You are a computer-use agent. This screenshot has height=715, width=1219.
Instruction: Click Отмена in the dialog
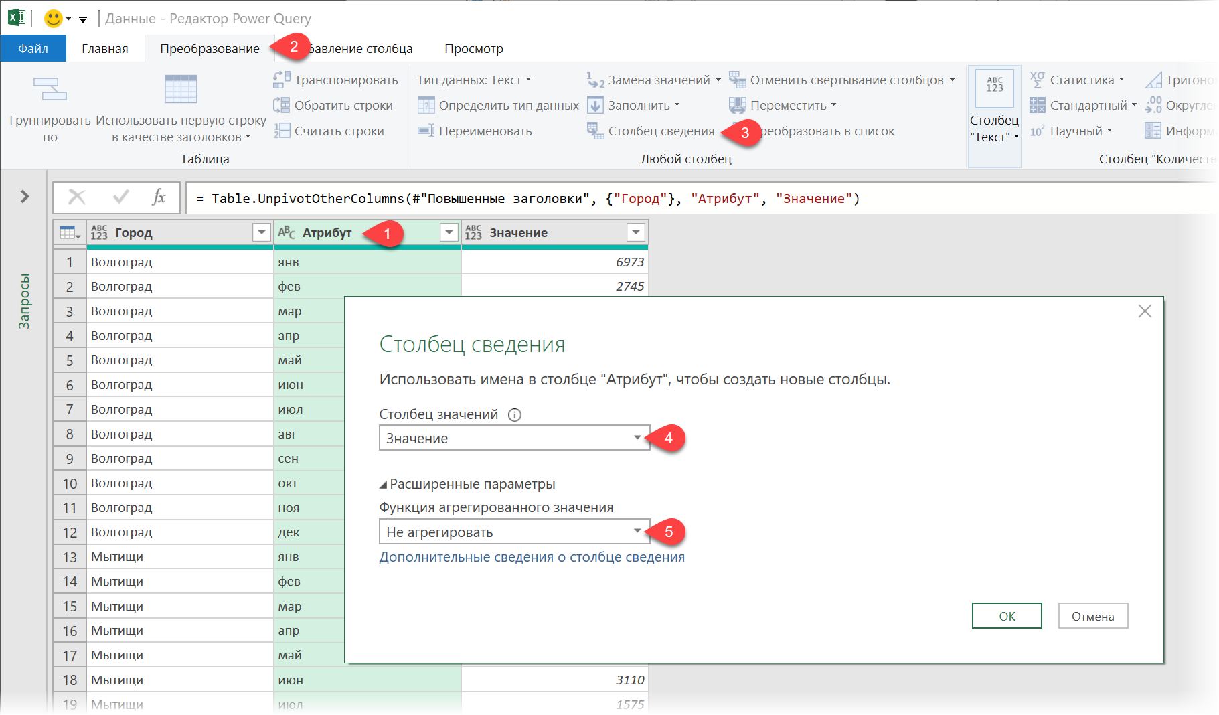click(x=1093, y=616)
